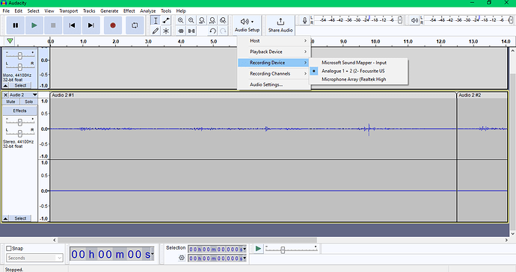Screen dimensions: 516x272
Task: Click the Pause transport button
Action: coord(16,25)
